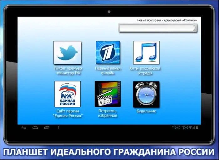Open the VIDEO clapperboard app icon
This screenshot has height=160, width=219.
108,94
